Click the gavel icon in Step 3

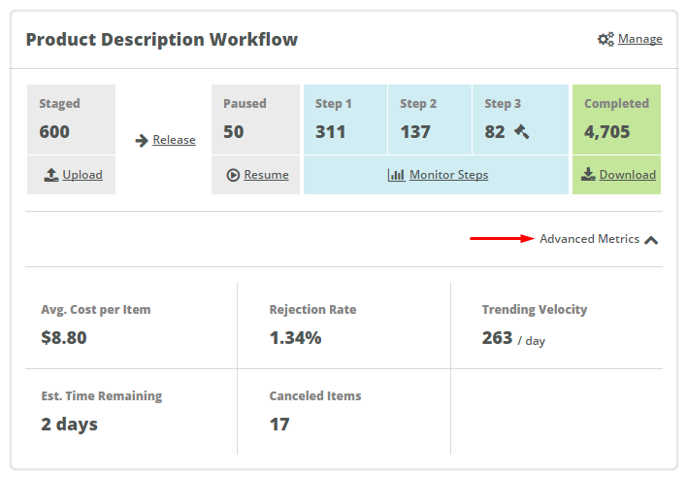(521, 131)
